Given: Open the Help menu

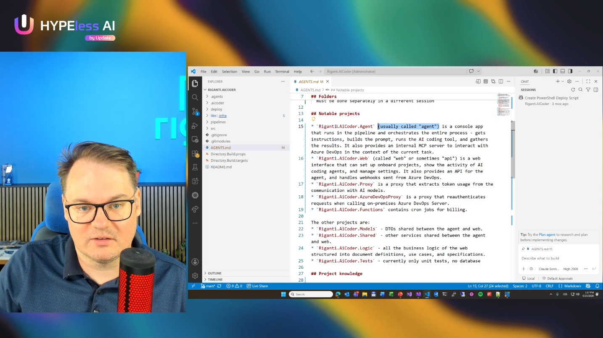Looking at the screenshot, I should (298, 71).
